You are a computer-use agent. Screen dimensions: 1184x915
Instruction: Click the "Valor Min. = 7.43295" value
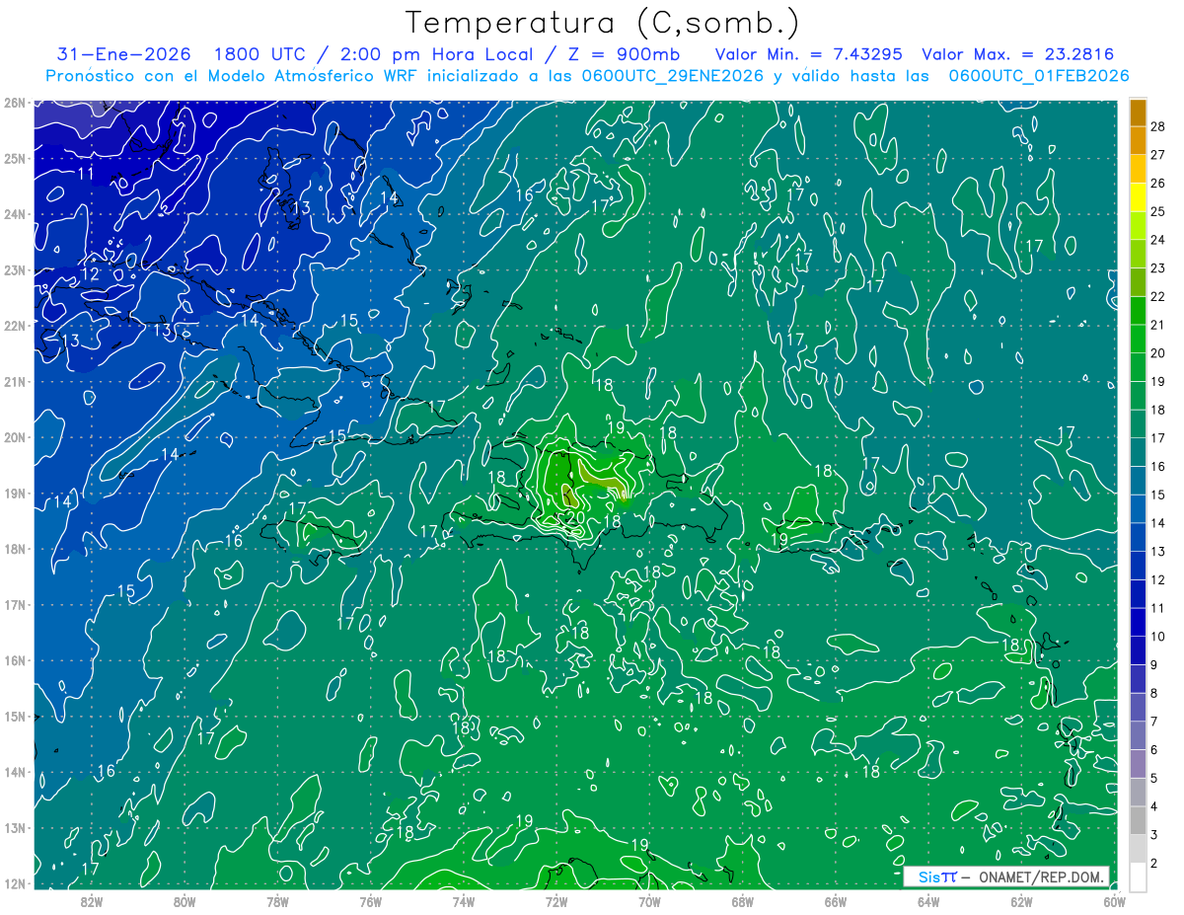809,54
